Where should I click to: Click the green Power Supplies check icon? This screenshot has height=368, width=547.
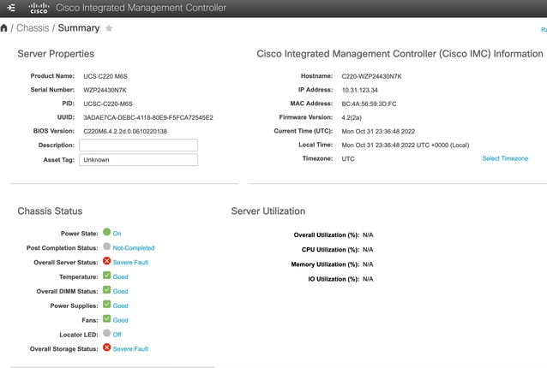click(107, 305)
